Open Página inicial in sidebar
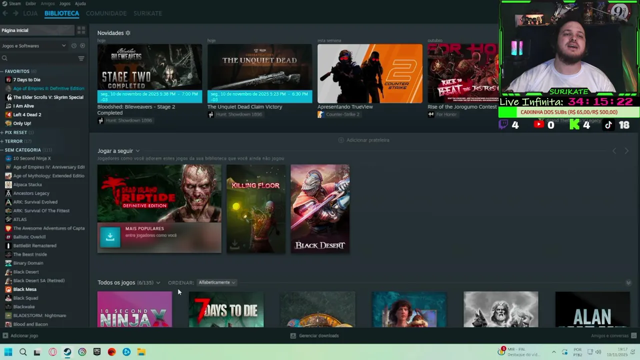This screenshot has width=640, height=360. (37, 30)
